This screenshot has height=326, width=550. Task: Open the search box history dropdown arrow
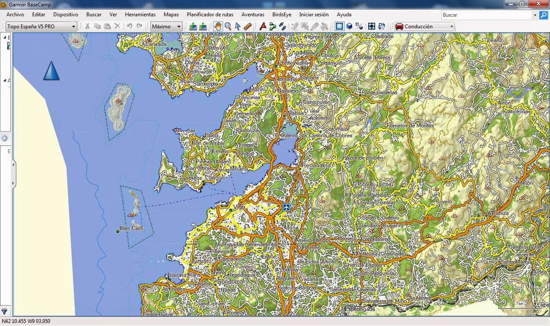pyautogui.click(x=535, y=15)
